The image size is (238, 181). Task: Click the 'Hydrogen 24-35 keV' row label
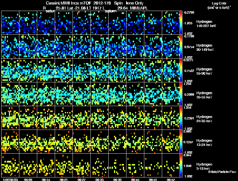coord(204,119)
